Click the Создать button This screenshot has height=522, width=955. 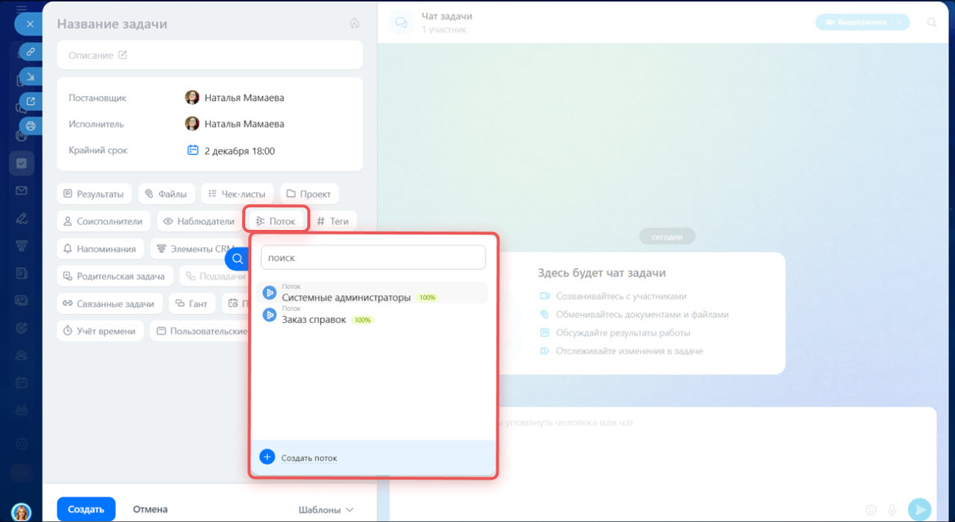(86, 509)
